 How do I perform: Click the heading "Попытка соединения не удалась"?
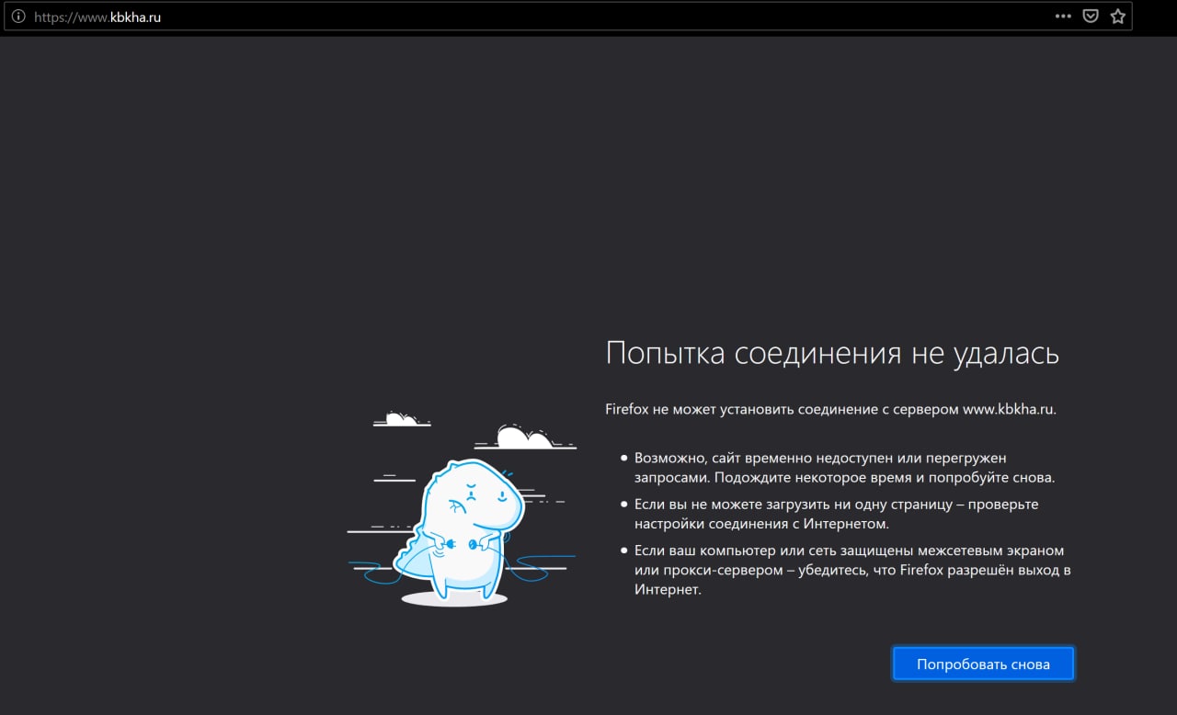coord(832,353)
